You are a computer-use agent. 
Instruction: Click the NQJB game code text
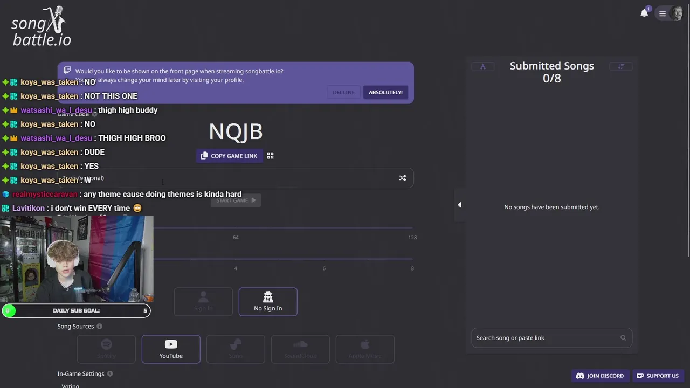[x=236, y=131]
